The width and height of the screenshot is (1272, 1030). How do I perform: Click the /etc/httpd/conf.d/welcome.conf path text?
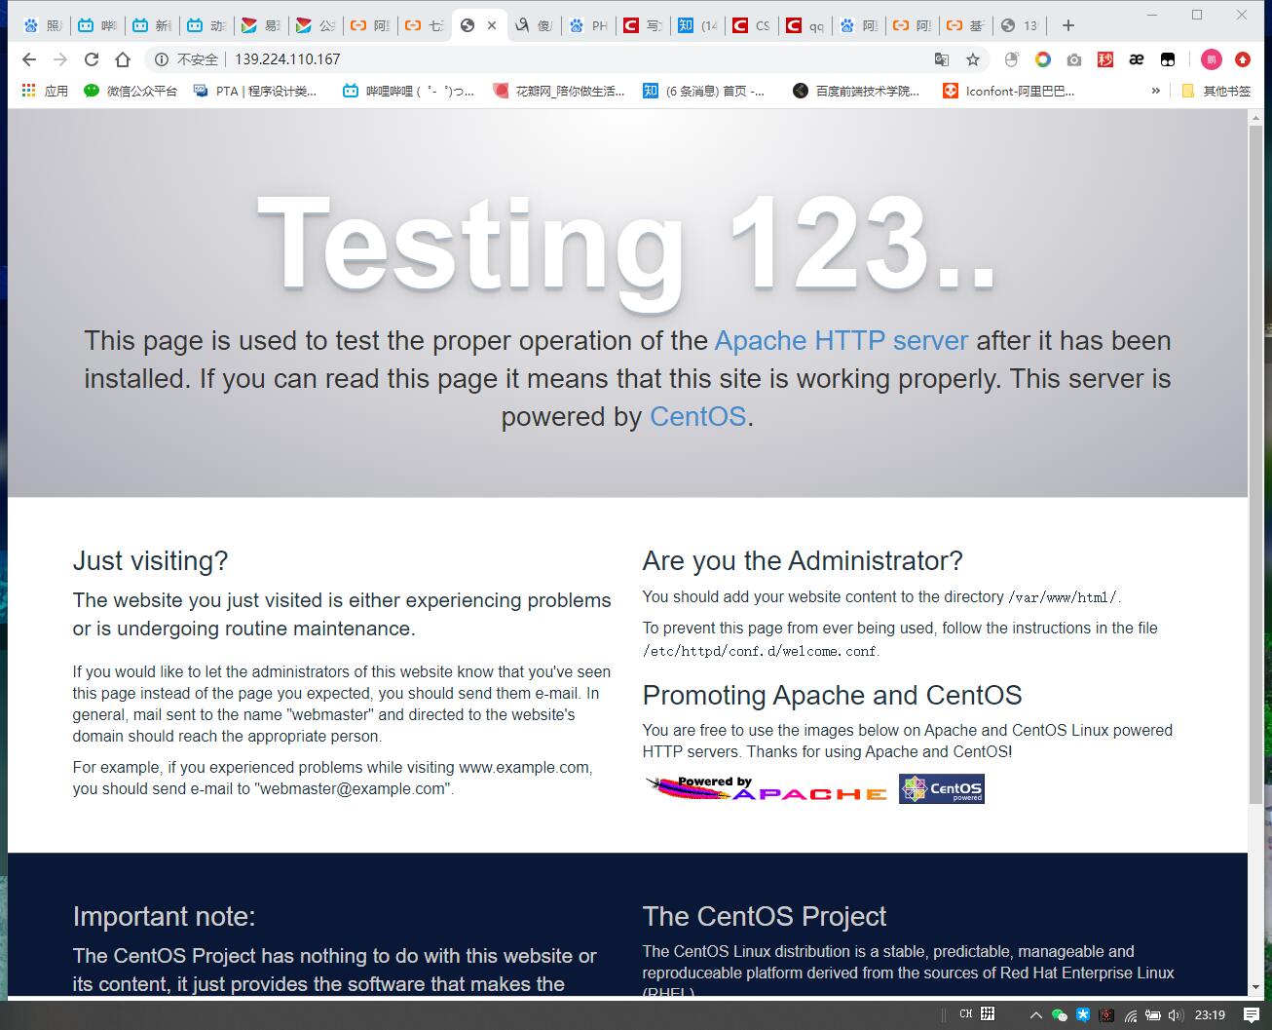click(761, 651)
